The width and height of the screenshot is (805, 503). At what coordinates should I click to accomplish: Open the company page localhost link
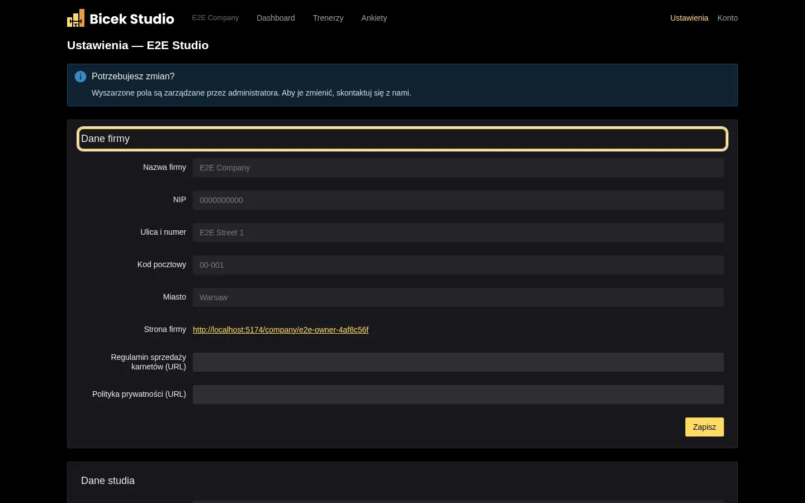(x=281, y=330)
